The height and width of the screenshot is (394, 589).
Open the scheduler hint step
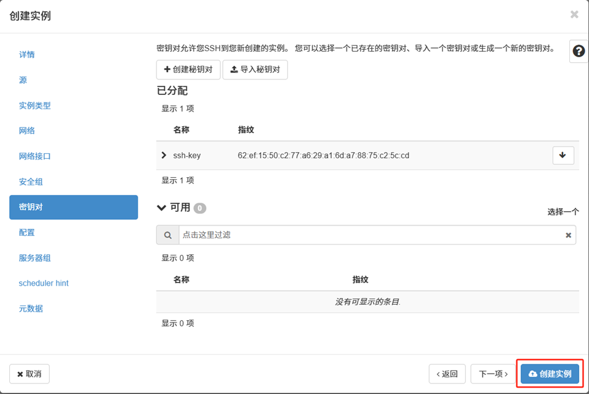point(44,283)
